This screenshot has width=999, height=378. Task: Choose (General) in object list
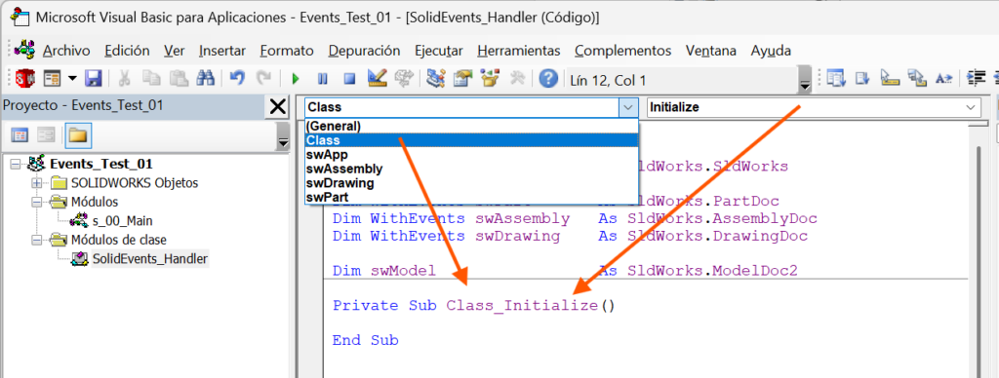(x=471, y=126)
